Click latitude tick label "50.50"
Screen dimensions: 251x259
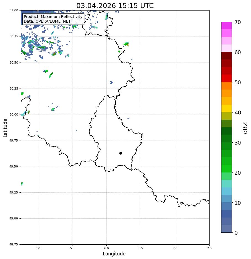click(x=14, y=62)
